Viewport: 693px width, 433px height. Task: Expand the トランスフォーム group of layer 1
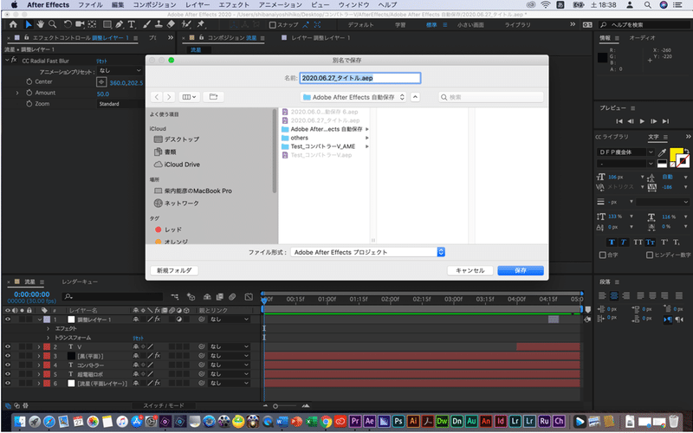click(x=48, y=338)
